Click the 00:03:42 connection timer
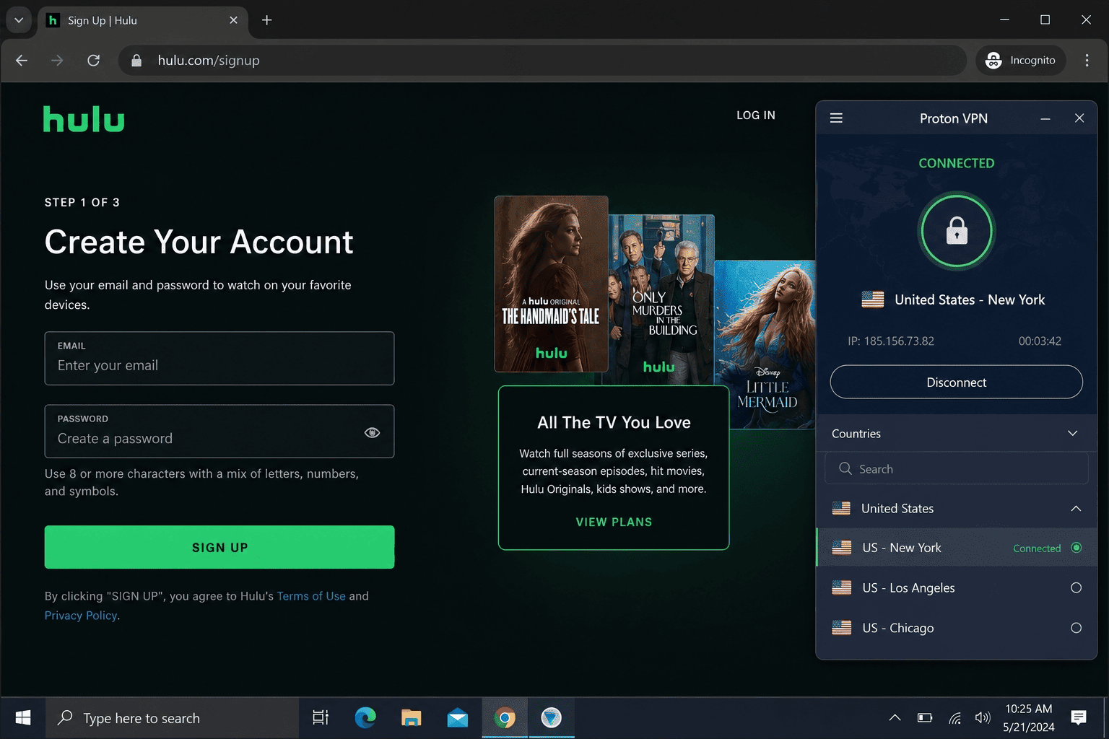 (1040, 341)
